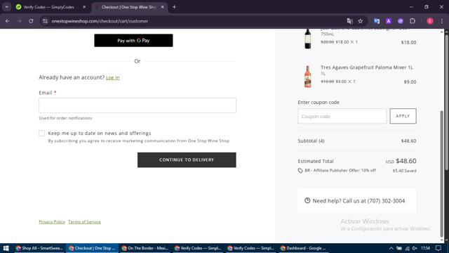Show hidden system tray icons
Viewport: 449px width, 253px height.
pos(391,248)
